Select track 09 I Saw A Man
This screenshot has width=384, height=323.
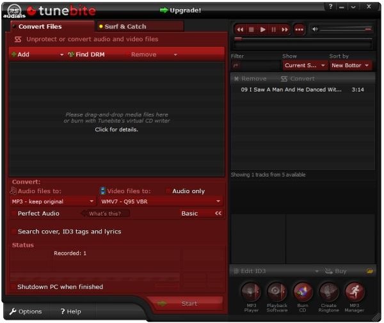(302, 90)
